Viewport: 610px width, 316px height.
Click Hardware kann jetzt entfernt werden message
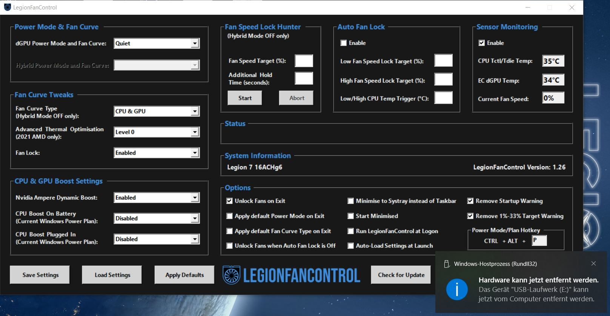[x=539, y=280]
